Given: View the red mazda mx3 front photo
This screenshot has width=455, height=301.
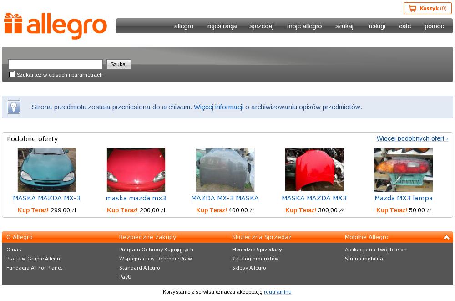Looking at the screenshot, I should pos(136,170).
